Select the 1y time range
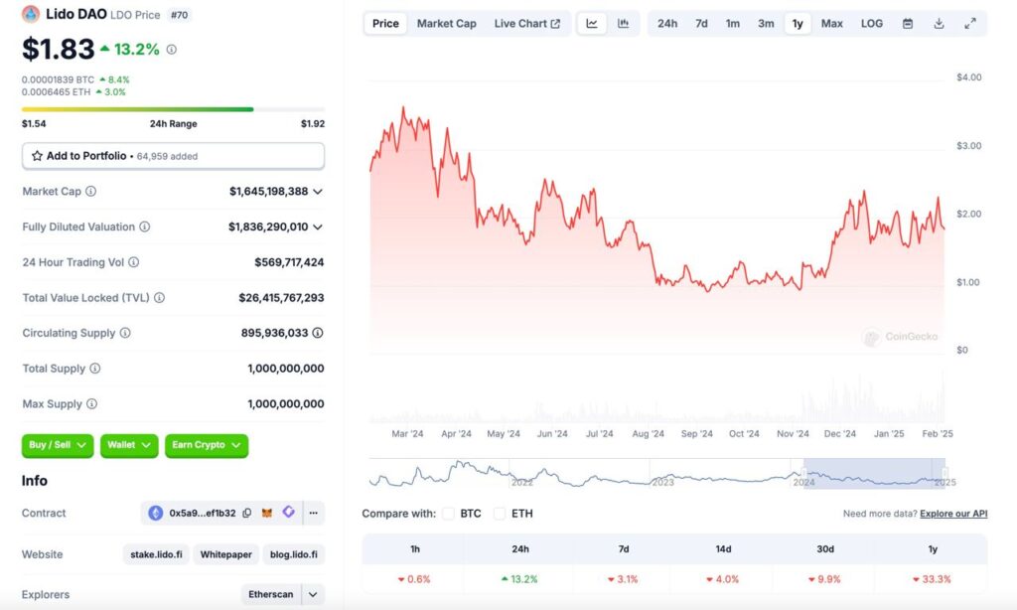Image resolution: width=1017 pixels, height=610 pixels. (798, 24)
